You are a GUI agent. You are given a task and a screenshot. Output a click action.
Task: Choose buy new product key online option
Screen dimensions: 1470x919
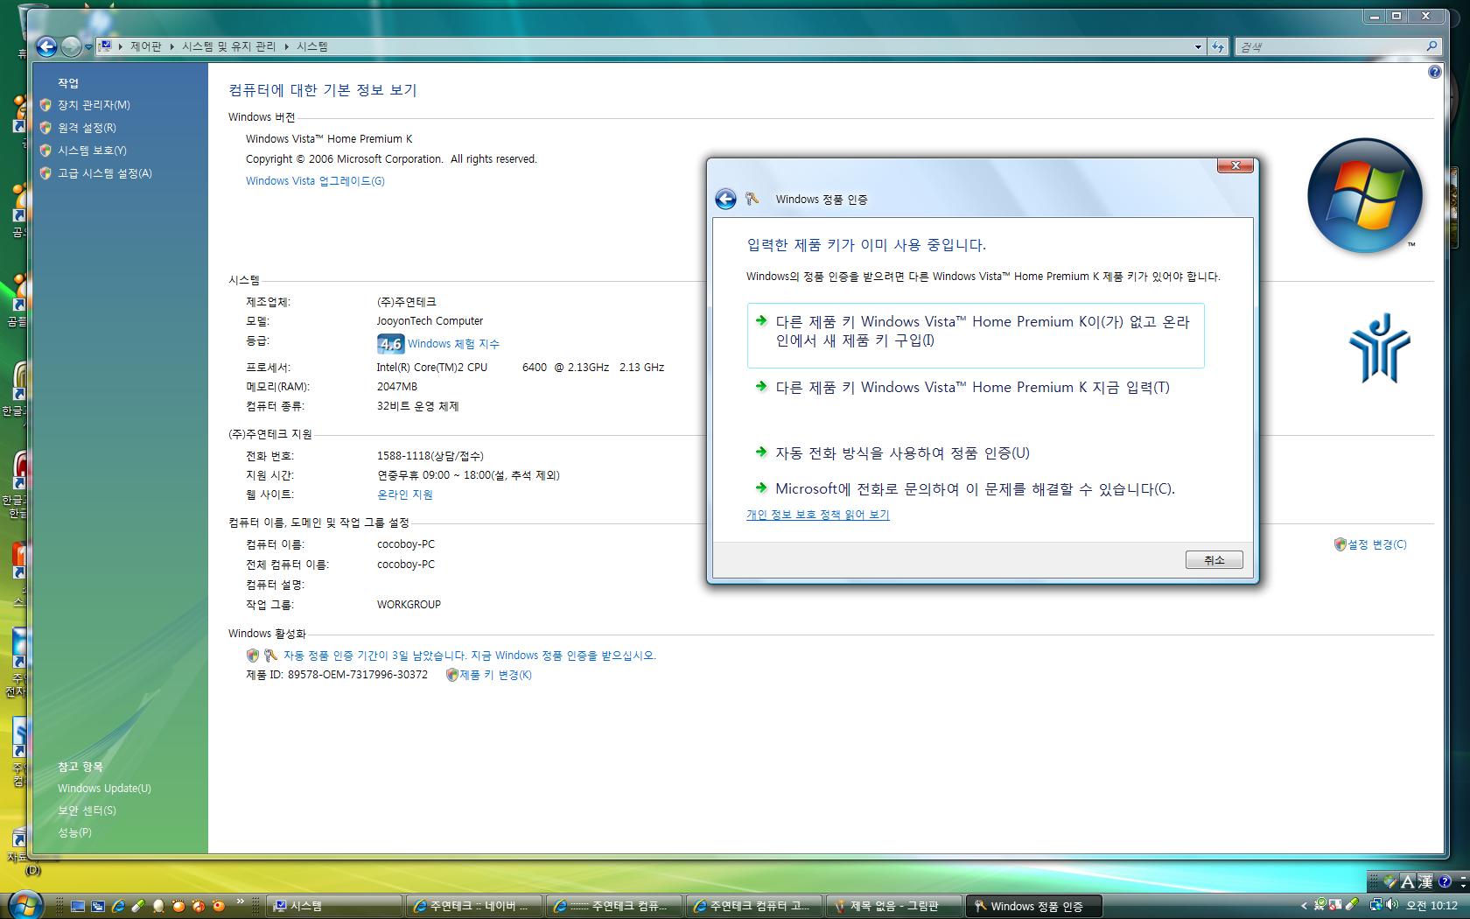(976, 335)
